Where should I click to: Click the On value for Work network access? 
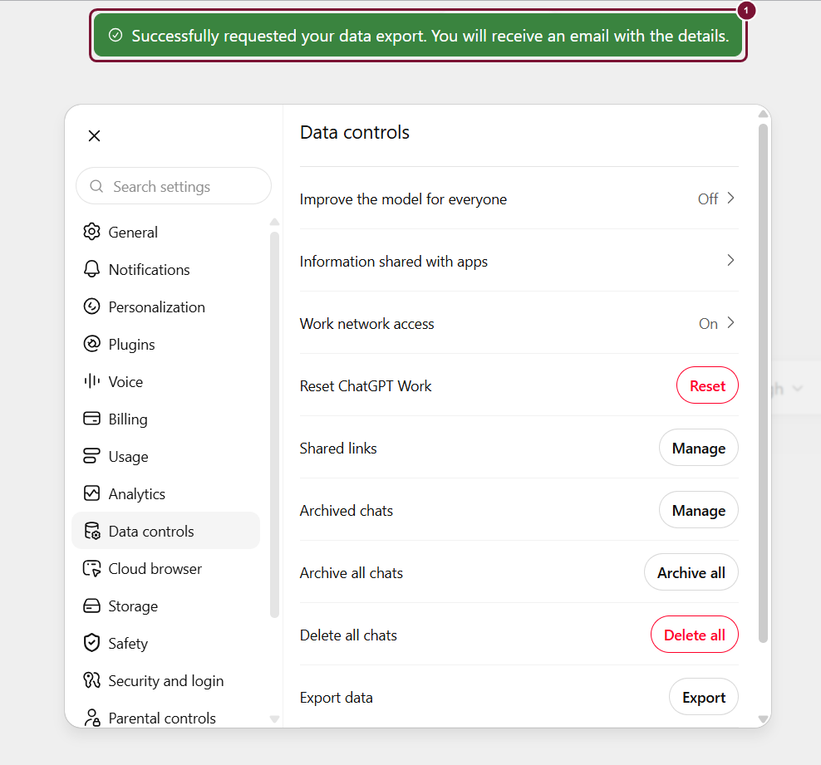coord(708,324)
